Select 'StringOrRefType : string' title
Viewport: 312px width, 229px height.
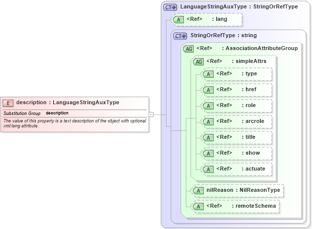coord(224,35)
